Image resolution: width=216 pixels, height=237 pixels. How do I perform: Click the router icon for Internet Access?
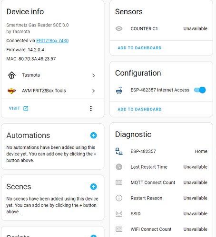point(119,90)
